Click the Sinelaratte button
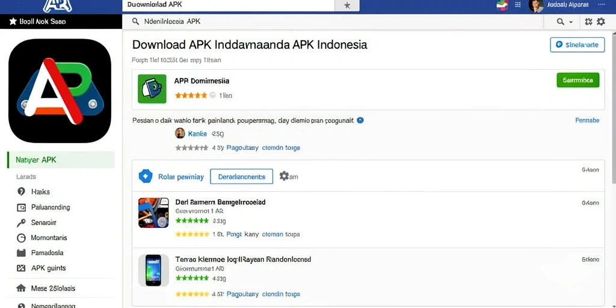 click(577, 45)
